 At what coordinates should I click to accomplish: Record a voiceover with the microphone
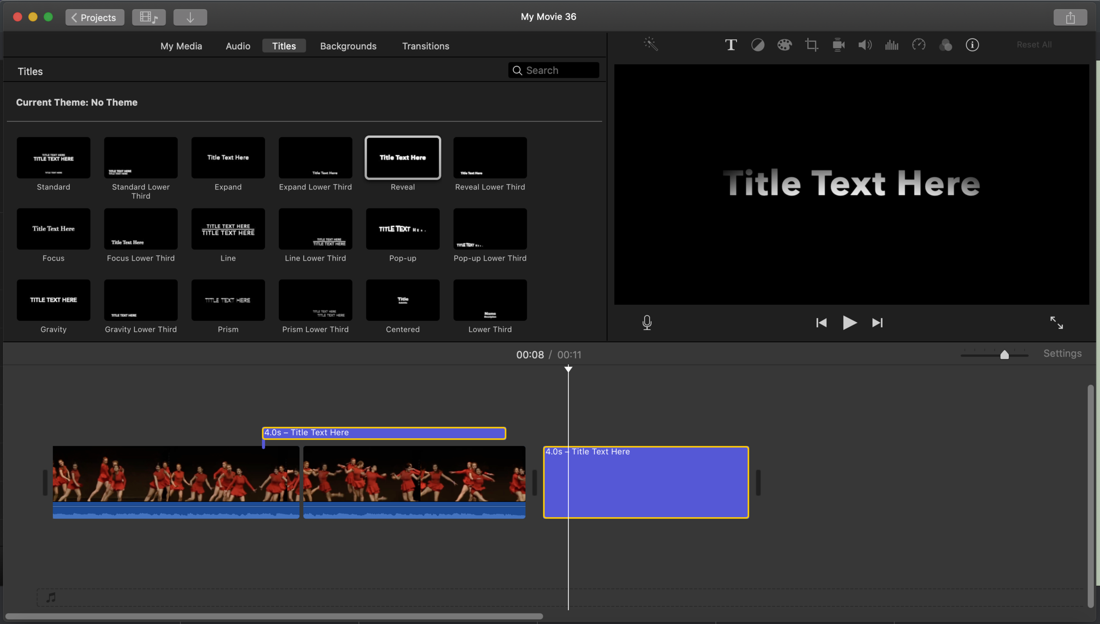(x=647, y=322)
